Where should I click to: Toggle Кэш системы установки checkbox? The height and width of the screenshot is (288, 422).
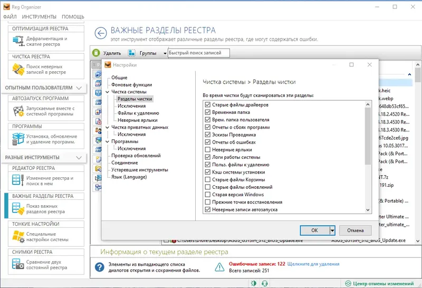click(x=207, y=172)
